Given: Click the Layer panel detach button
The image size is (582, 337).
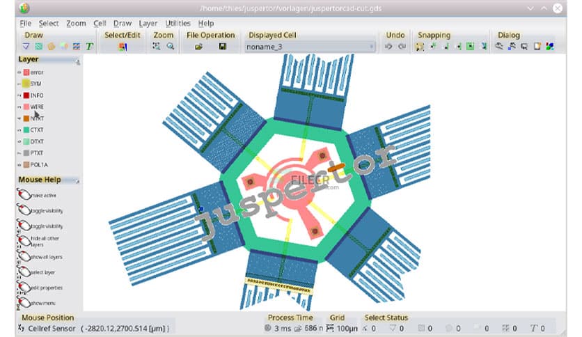Looking at the screenshot, I should pos(77,63).
